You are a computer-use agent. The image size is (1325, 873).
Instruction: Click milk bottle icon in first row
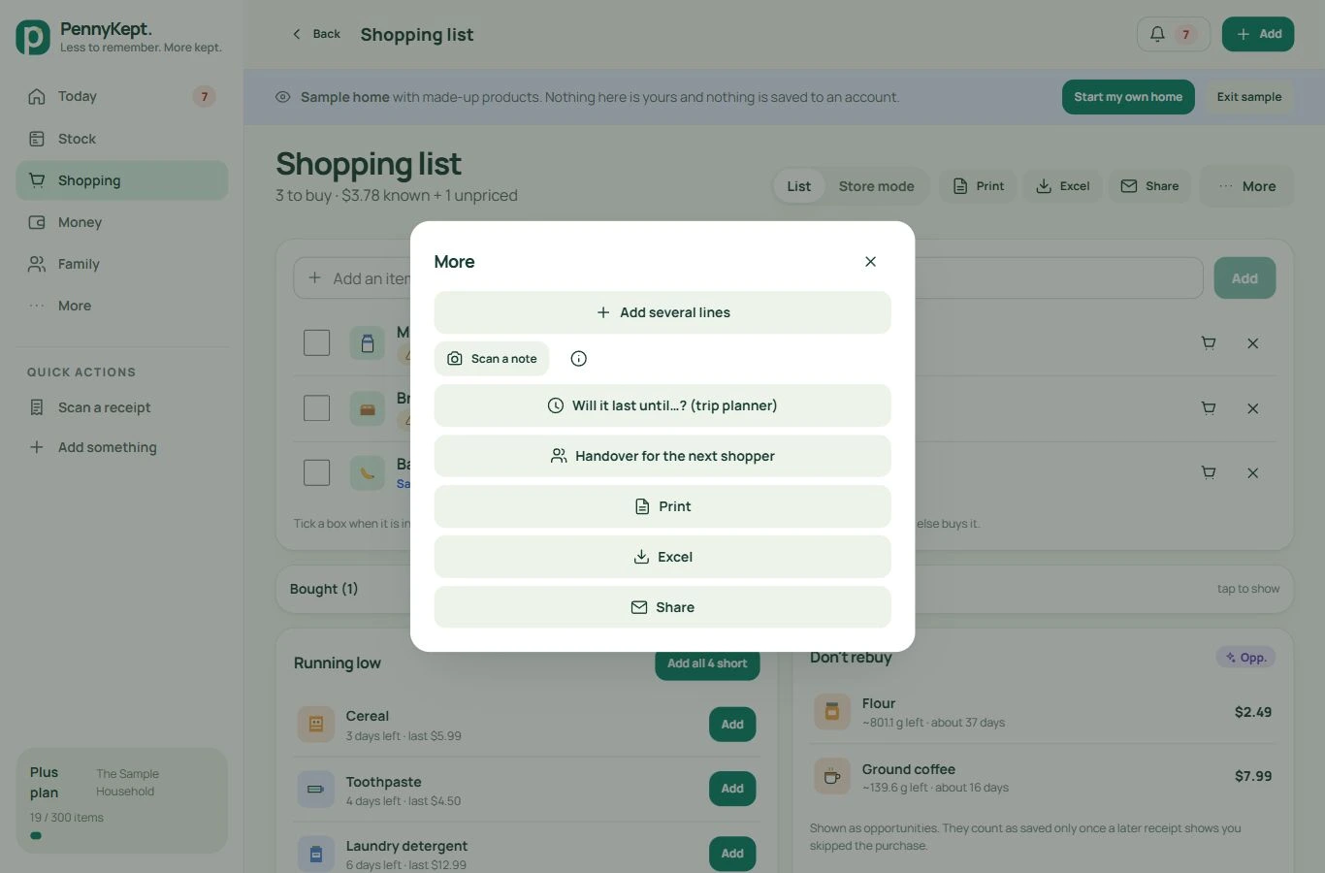[367, 342]
